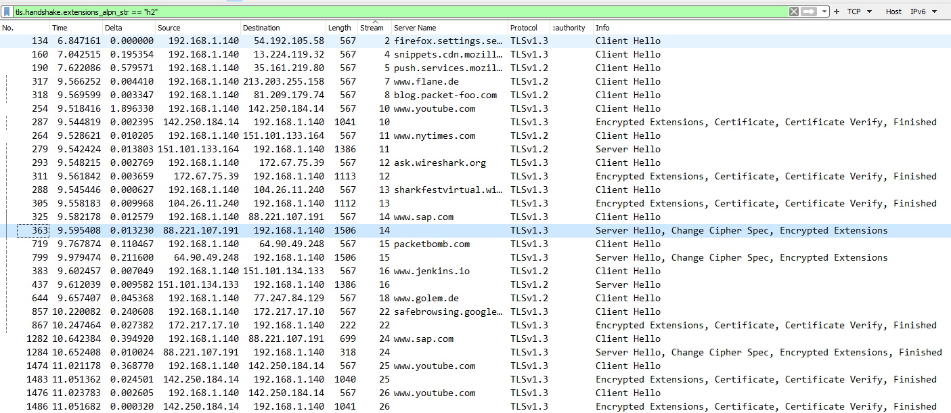Image resolution: width=951 pixels, height=413 pixels.
Task: Apply the Host filter button
Action: pyautogui.click(x=893, y=12)
